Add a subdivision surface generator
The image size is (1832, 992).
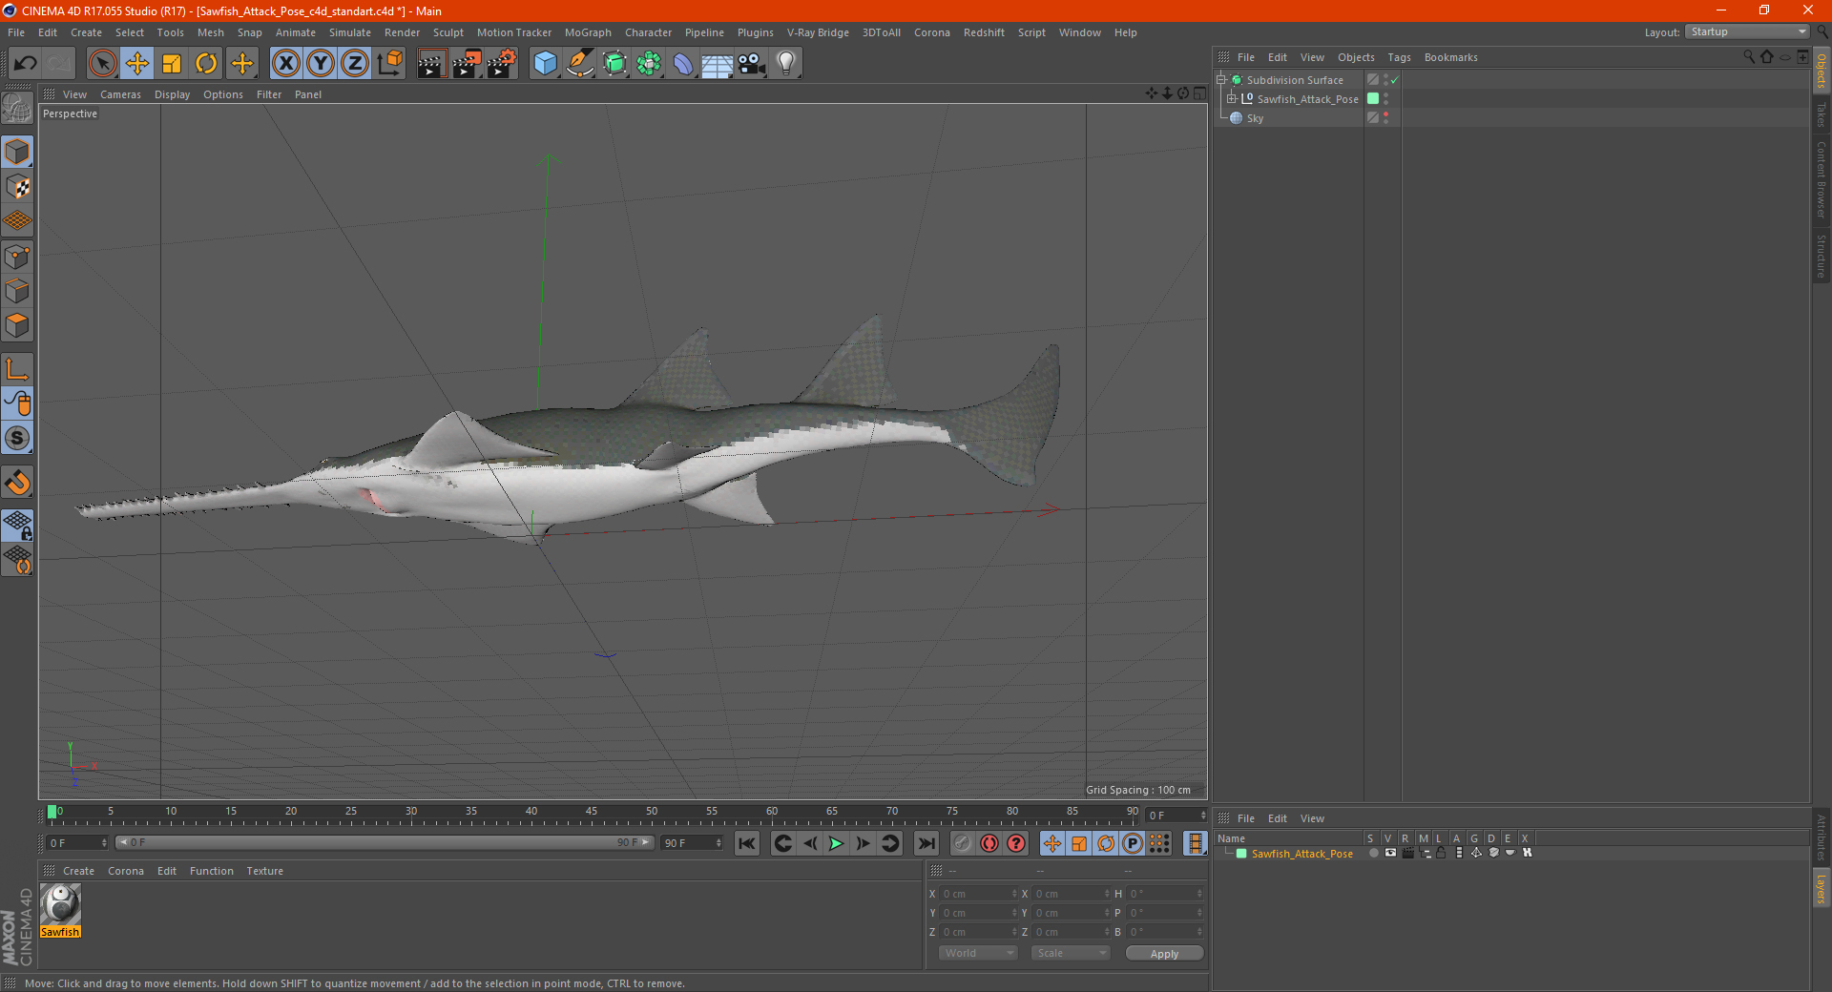[x=614, y=64]
